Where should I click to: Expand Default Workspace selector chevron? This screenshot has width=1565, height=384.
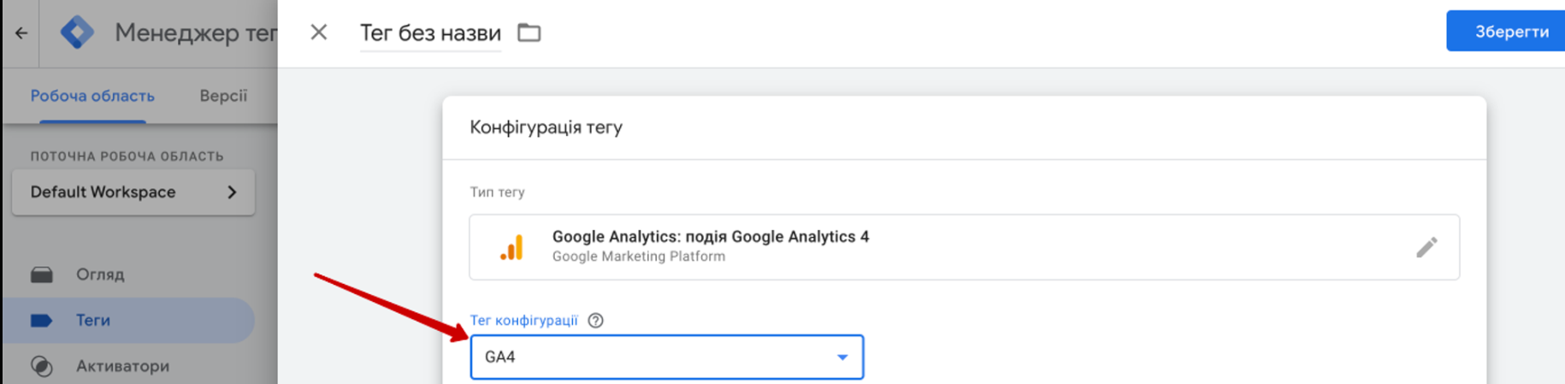232,192
